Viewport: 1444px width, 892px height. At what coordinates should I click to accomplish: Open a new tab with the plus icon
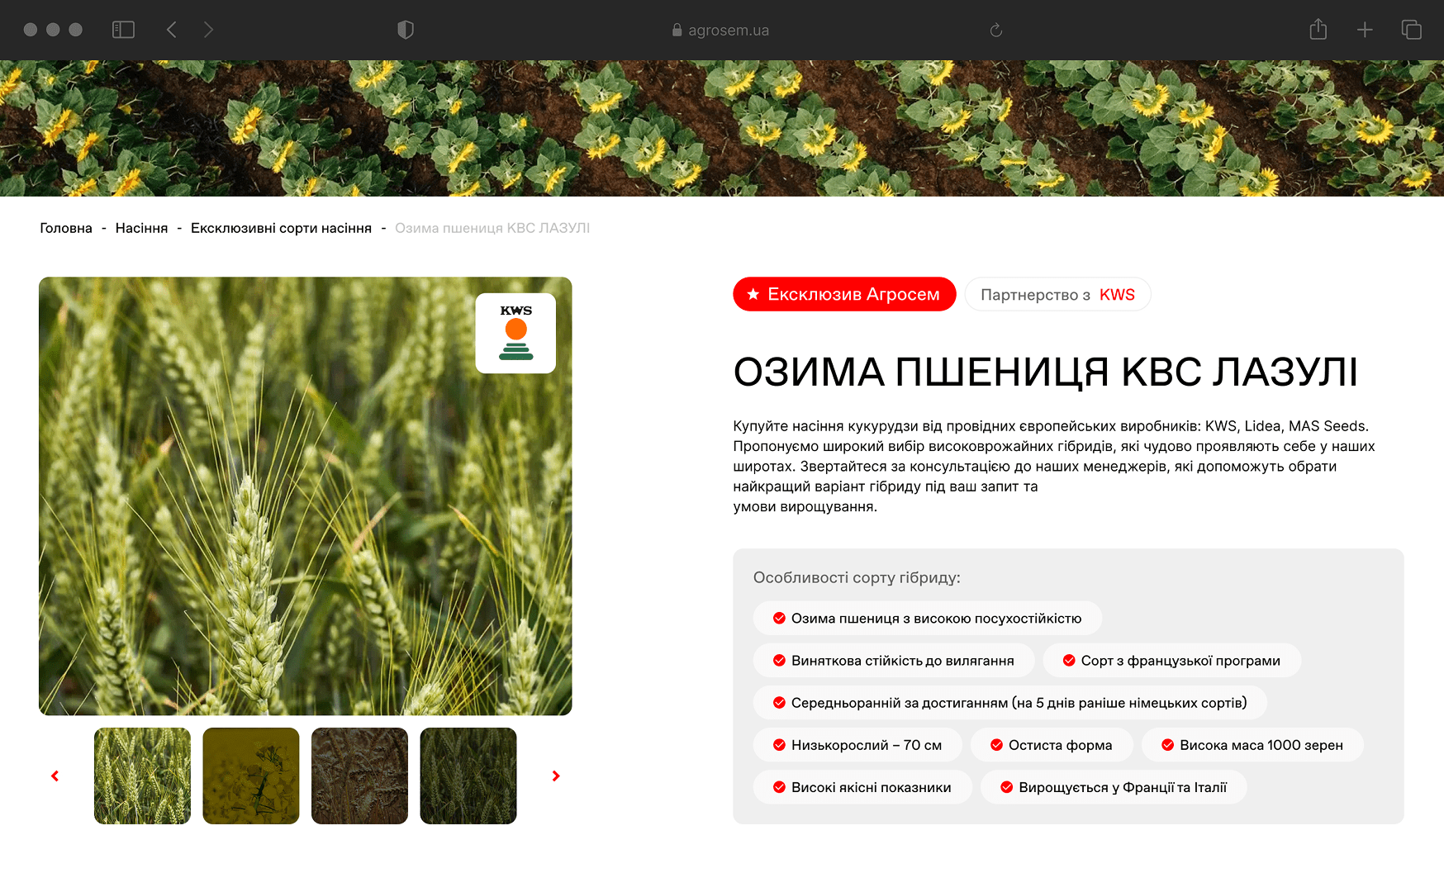1365,30
